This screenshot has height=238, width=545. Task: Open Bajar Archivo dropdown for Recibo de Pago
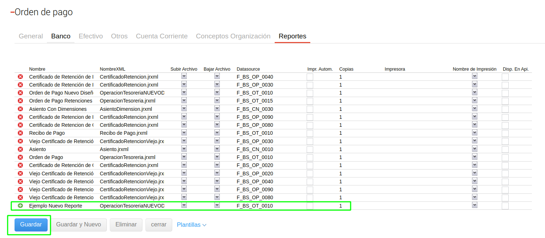(x=217, y=133)
